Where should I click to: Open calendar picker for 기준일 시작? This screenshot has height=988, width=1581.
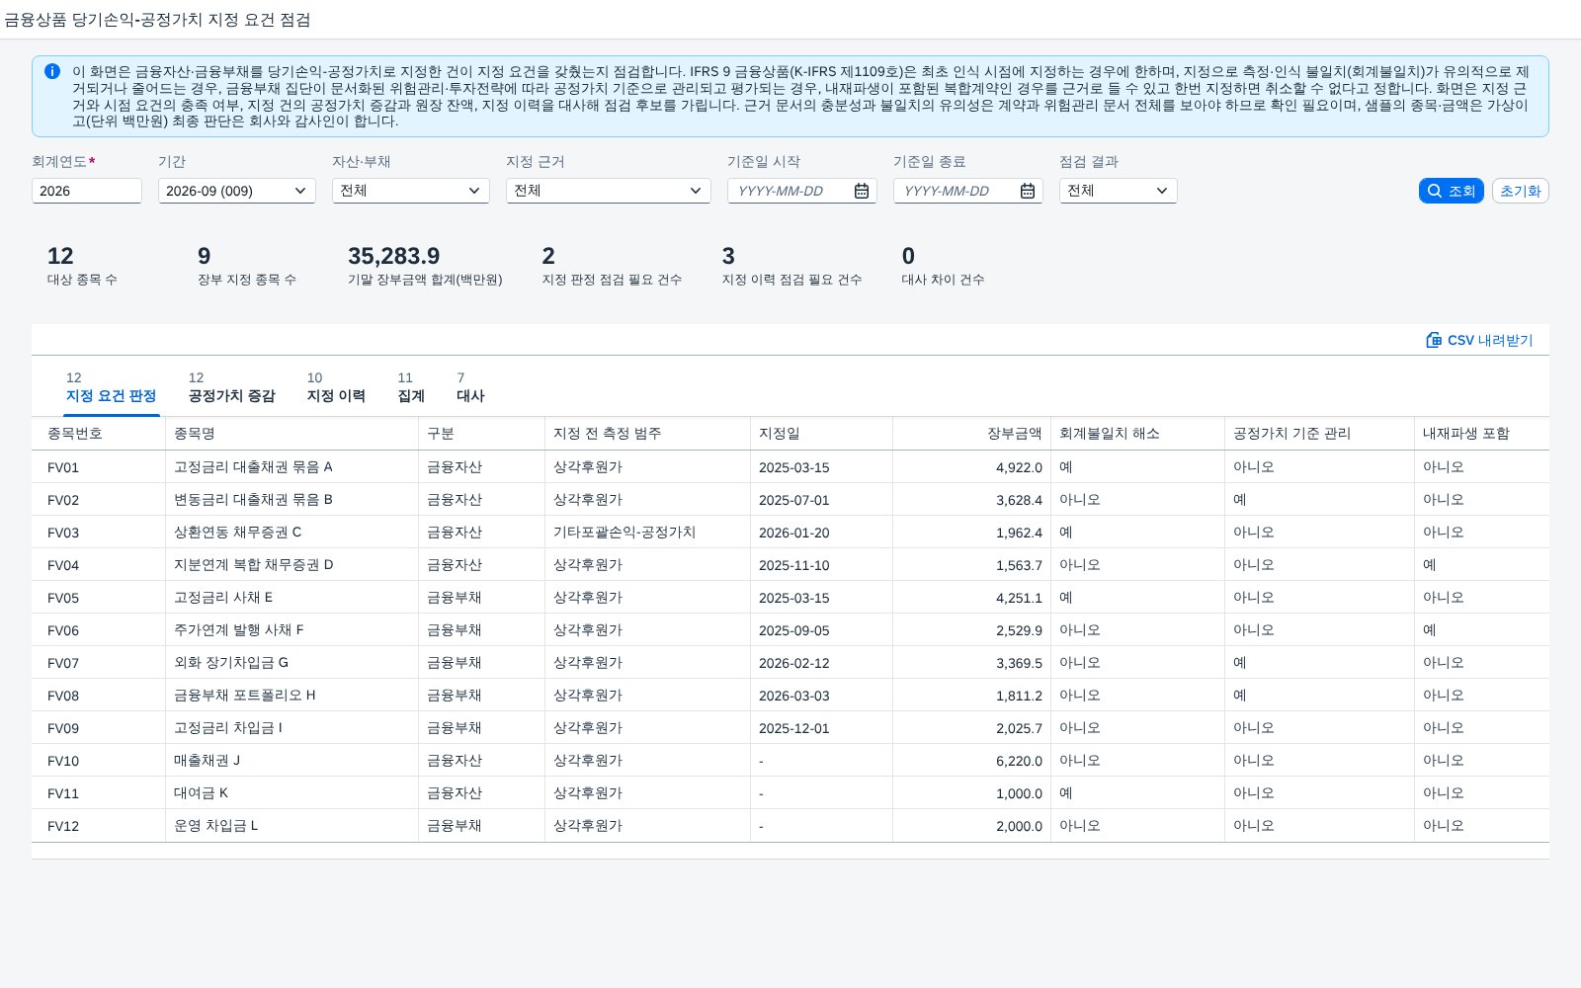pos(862,191)
